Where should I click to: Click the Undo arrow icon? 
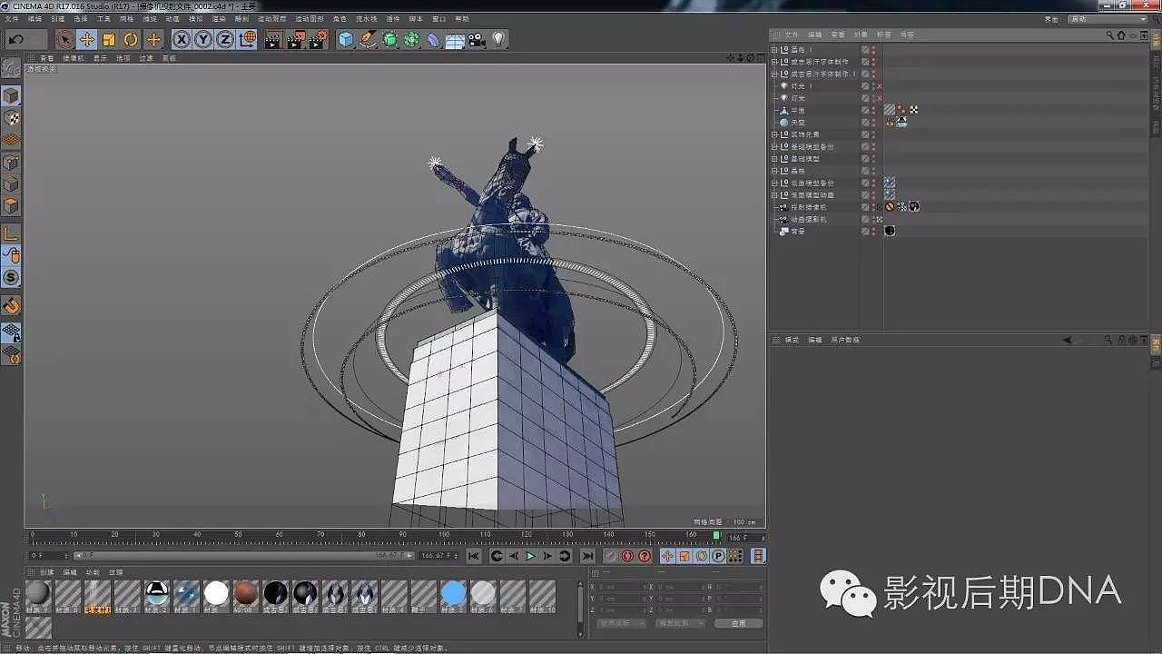coord(16,39)
